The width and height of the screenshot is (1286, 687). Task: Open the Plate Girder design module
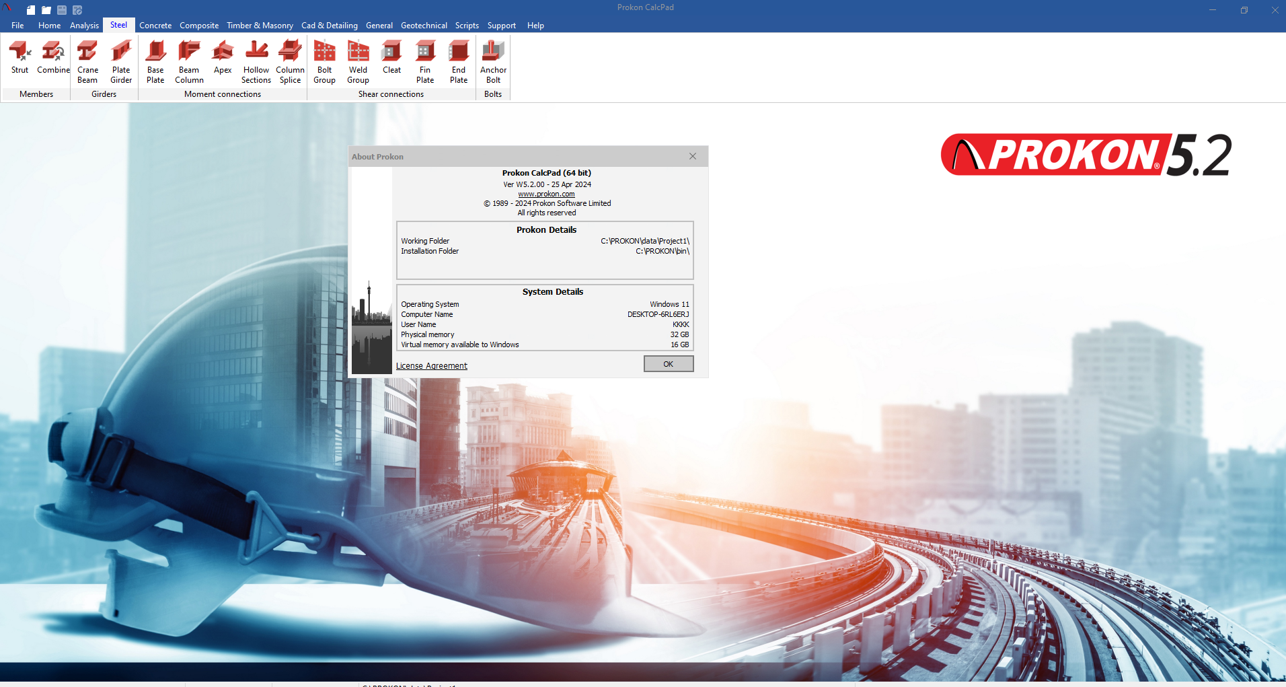tap(121, 61)
